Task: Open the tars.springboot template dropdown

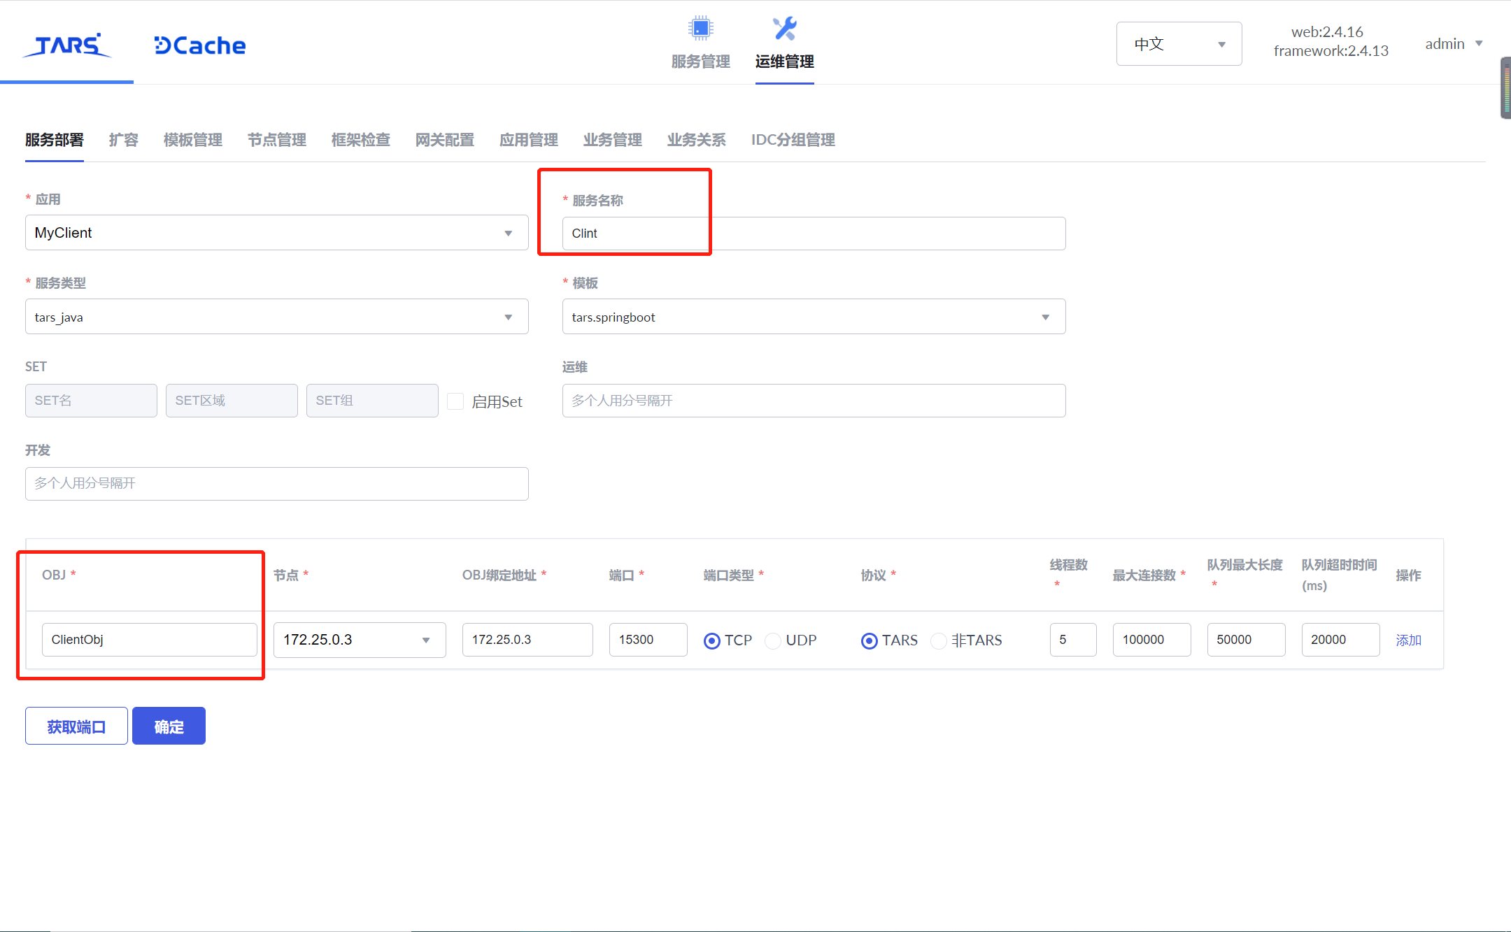Action: [813, 317]
